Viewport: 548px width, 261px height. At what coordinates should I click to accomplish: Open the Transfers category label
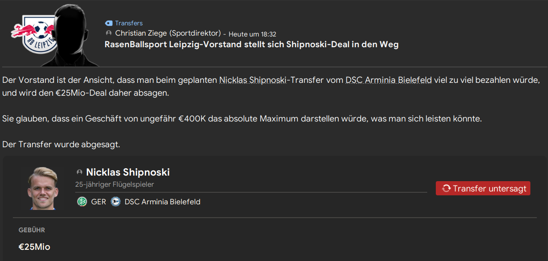pos(129,23)
